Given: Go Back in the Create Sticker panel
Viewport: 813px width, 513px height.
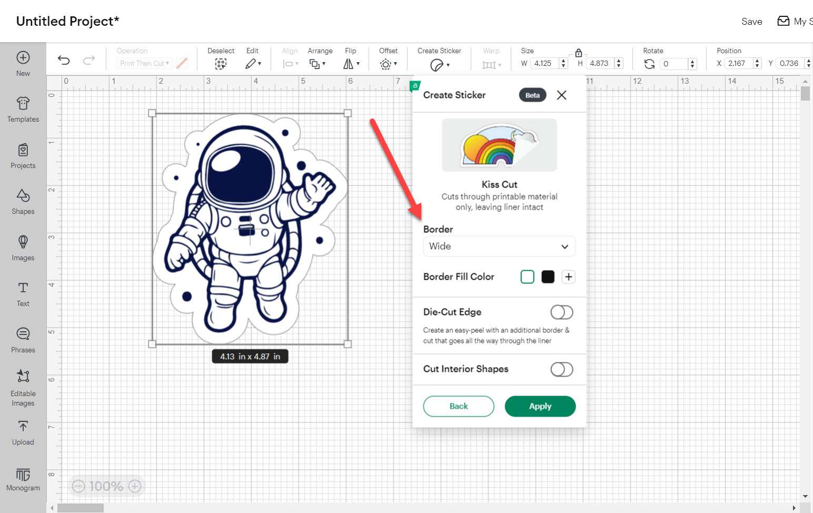Looking at the screenshot, I should (458, 406).
